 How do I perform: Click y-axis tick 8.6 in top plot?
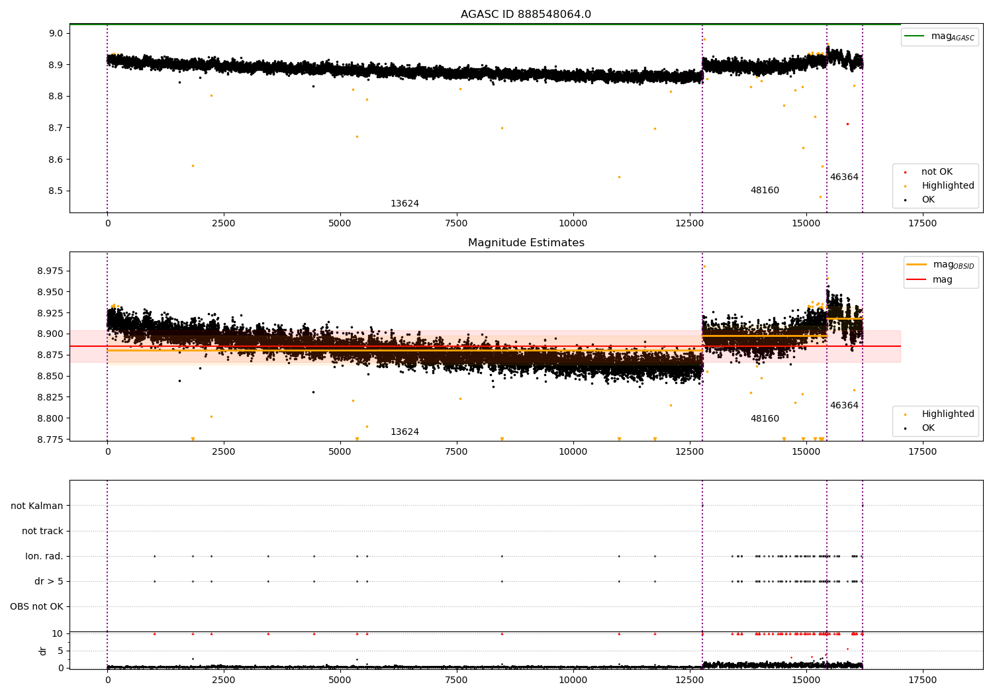pyautogui.click(x=57, y=160)
